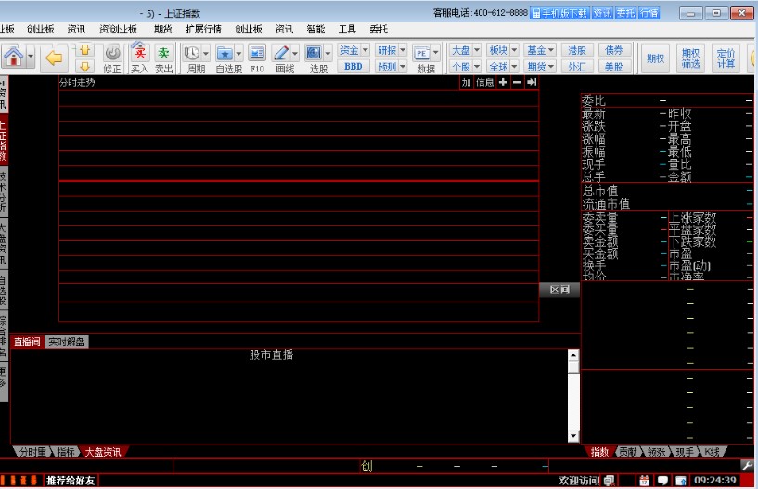
Task: Open the 资金 dropdown
Action: (x=353, y=50)
